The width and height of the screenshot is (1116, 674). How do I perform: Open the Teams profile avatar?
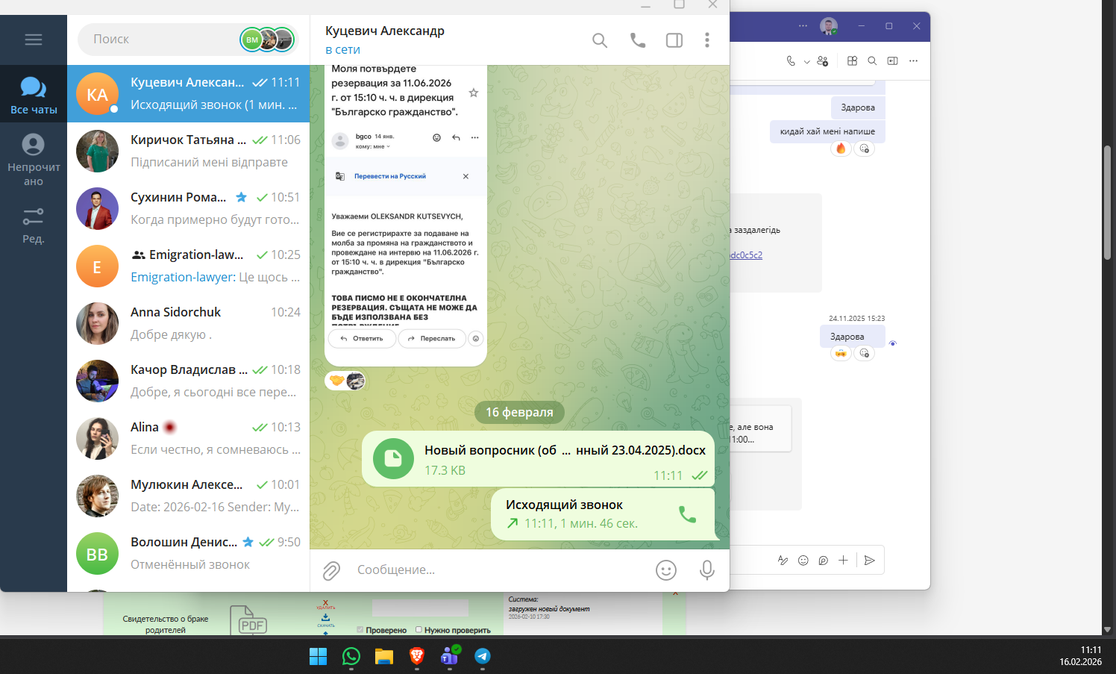click(829, 26)
